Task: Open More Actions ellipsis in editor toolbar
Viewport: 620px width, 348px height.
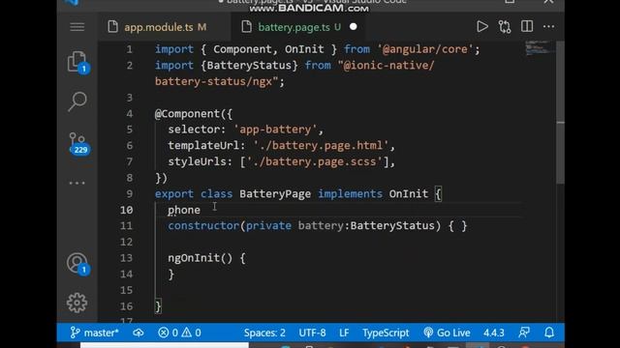Action: (549, 27)
